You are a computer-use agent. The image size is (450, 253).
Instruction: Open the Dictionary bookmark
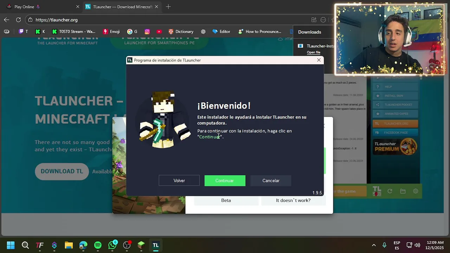(181, 31)
